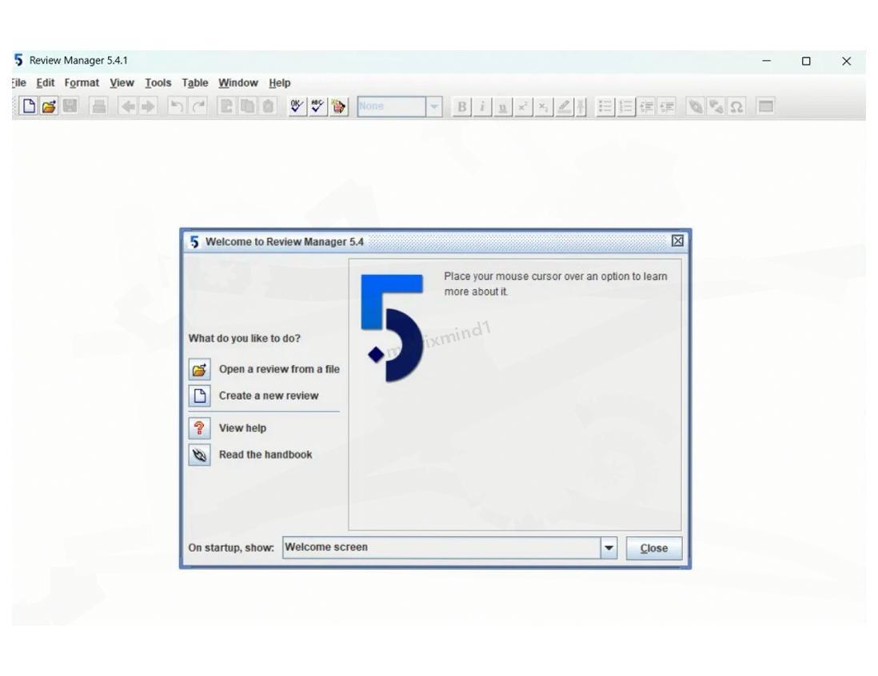Open the Window menu

pyautogui.click(x=238, y=83)
